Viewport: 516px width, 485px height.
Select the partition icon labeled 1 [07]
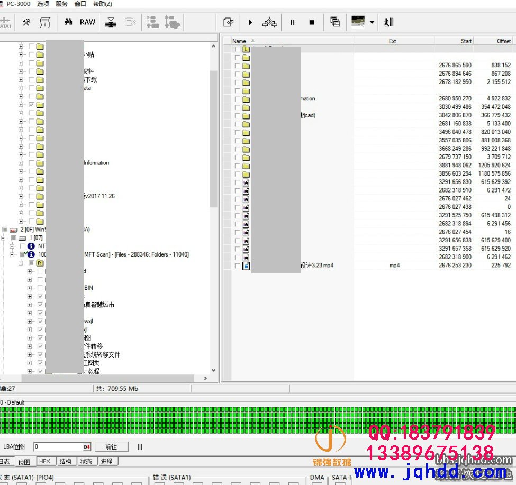pyautogui.click(x=22, y=238)
